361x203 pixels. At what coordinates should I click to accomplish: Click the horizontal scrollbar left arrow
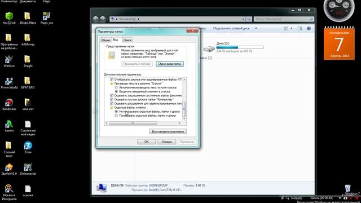pyautogui.click(x=107, y=123)
